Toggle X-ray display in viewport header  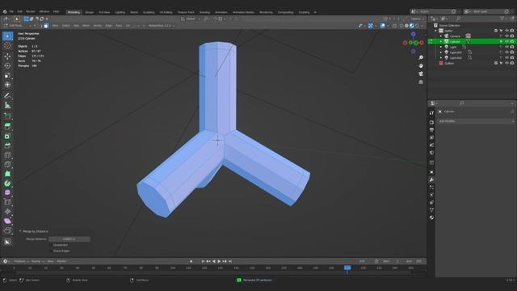pos(394,26)
